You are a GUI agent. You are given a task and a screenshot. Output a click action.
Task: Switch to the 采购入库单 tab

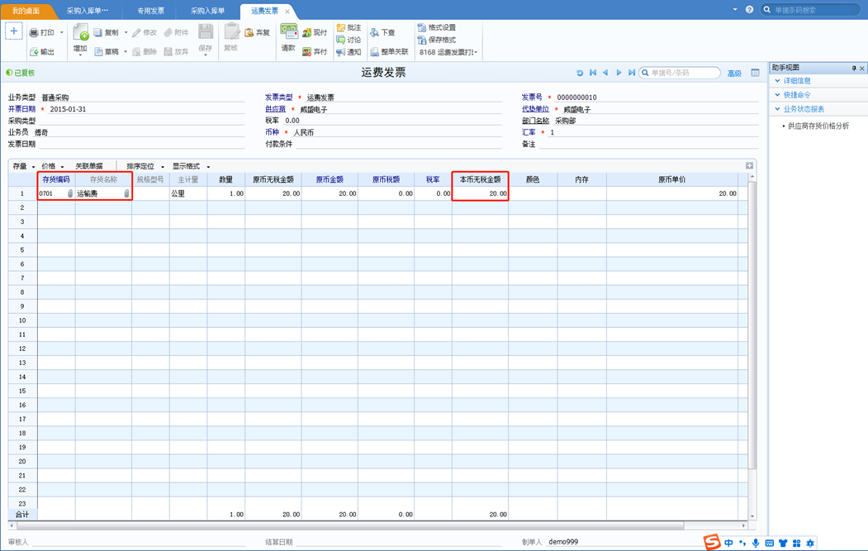click(207, 11)
